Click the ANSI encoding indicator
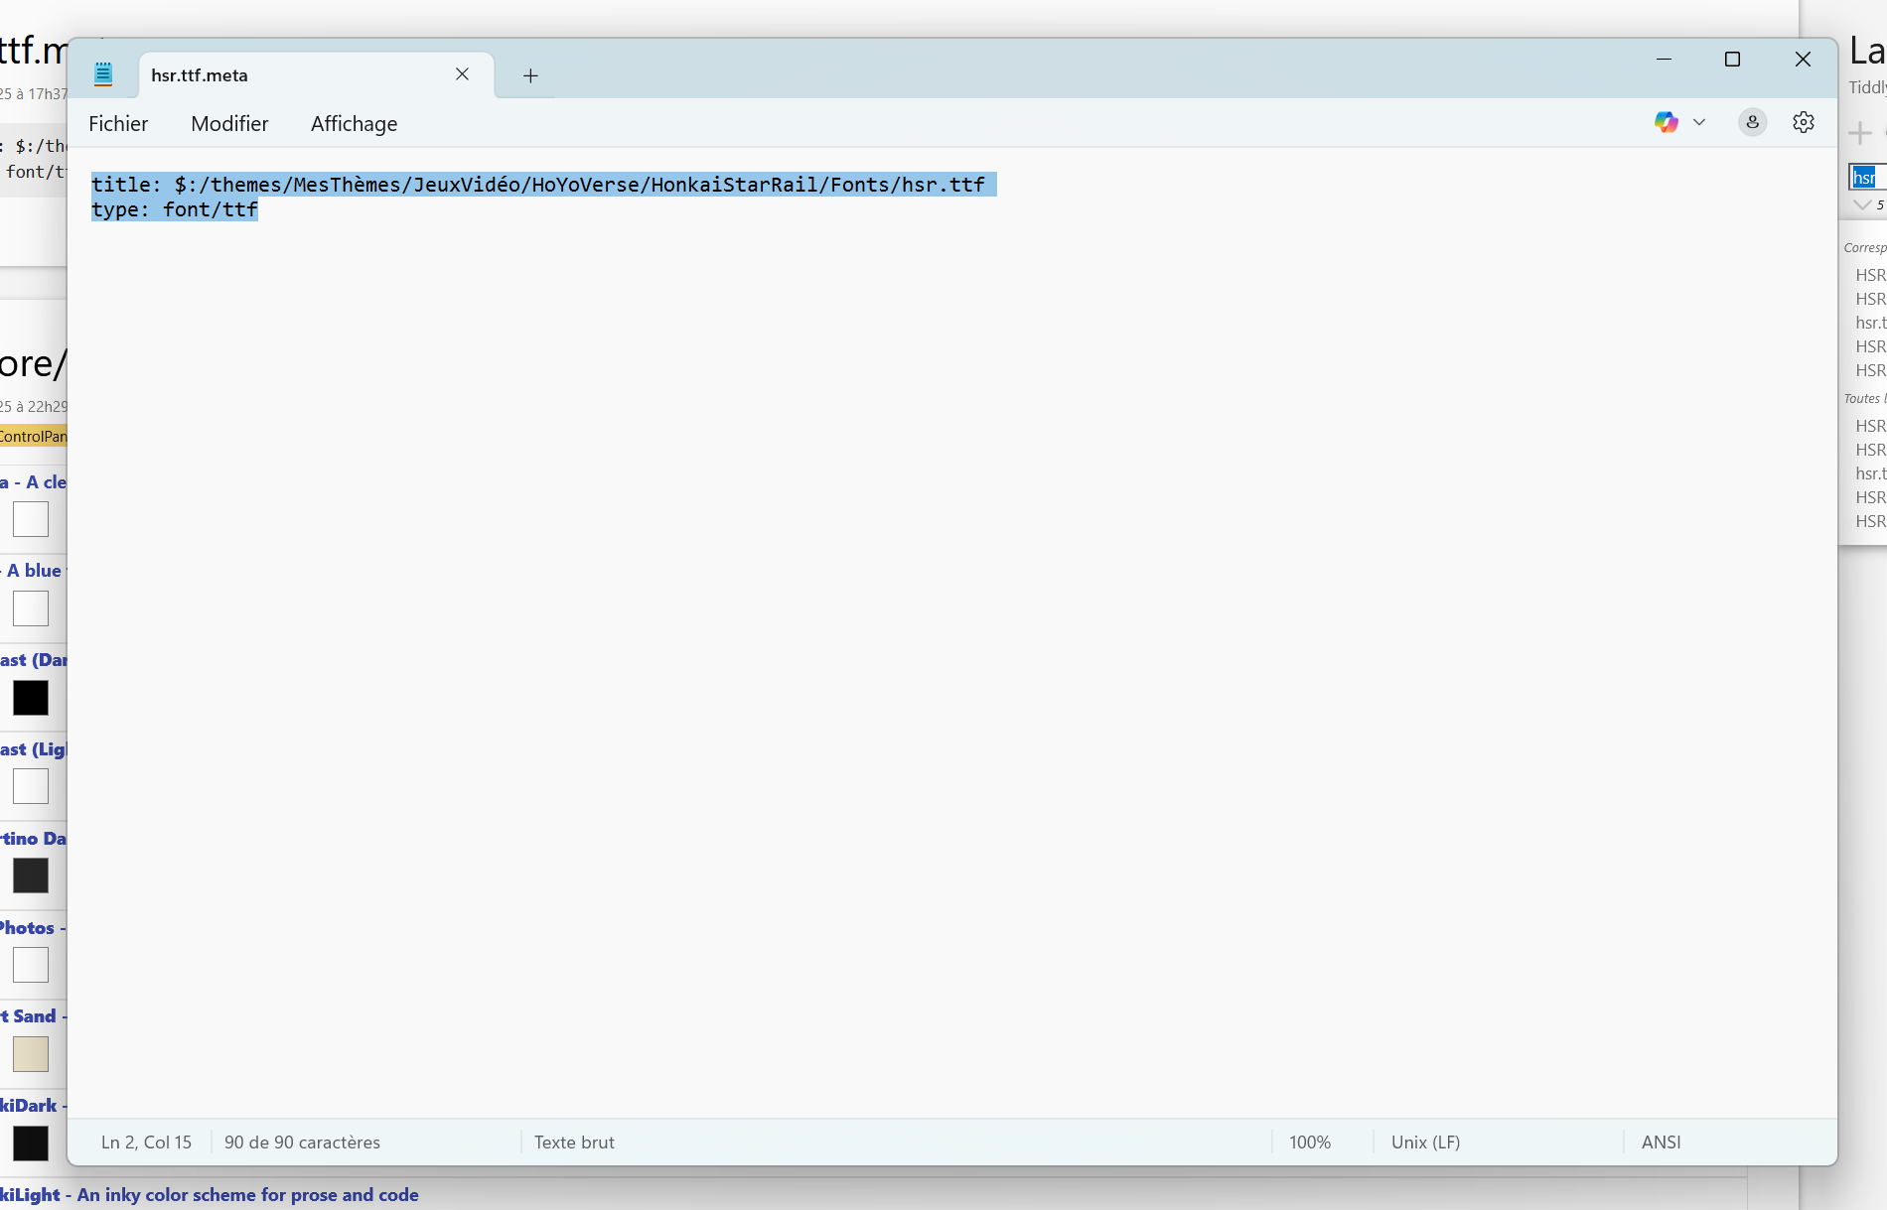The height and width of the screenshot is (1210, 1887). click(x=1661, y=1143)
